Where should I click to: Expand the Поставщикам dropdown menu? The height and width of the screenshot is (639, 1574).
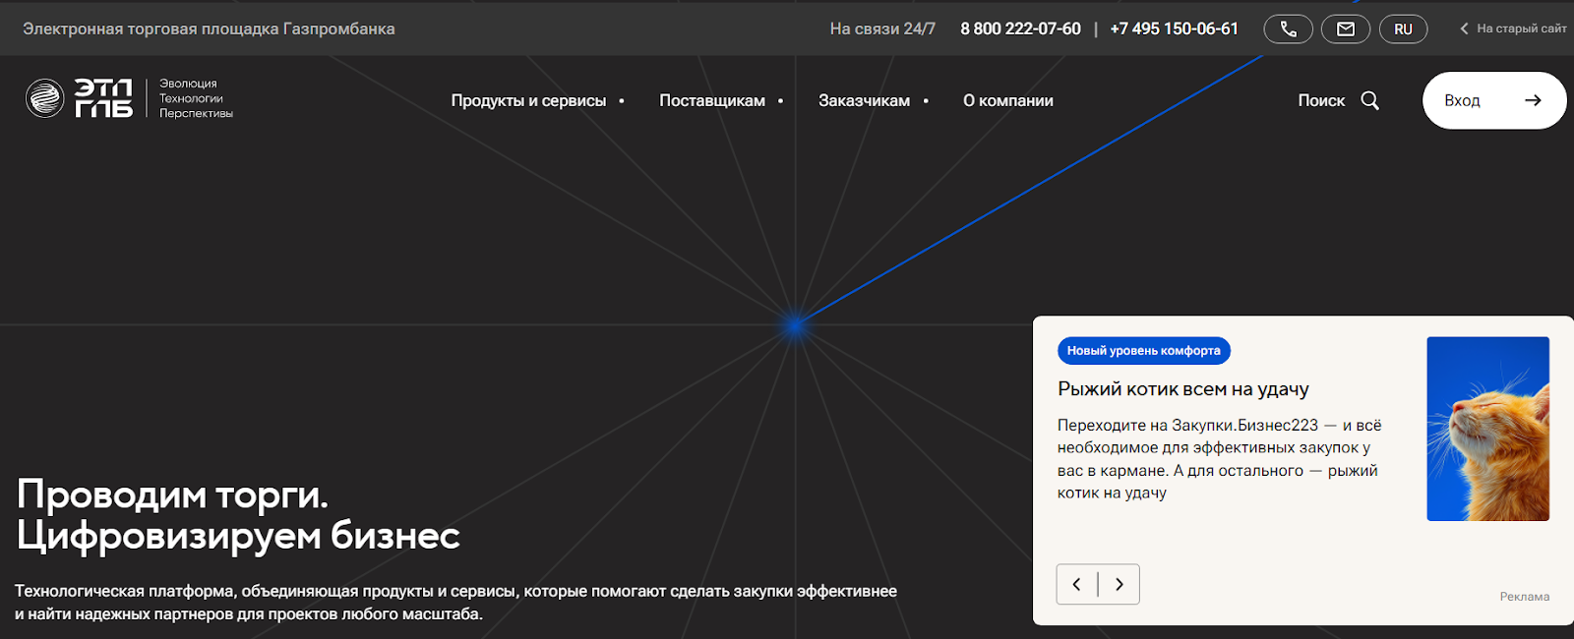coord(712,100)
